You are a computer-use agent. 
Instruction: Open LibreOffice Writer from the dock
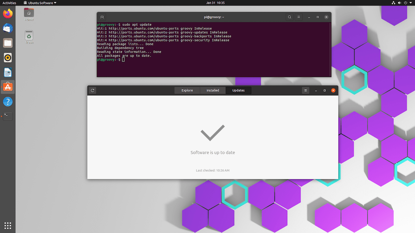[8, 72]
